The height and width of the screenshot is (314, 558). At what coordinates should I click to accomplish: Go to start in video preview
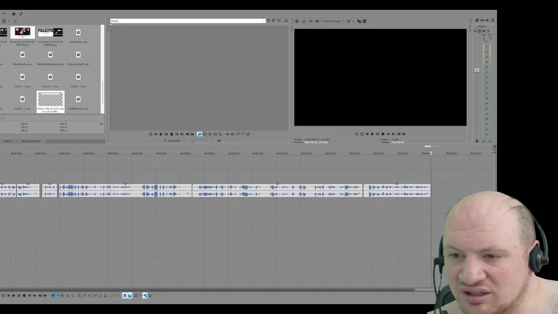coord(388,134)
